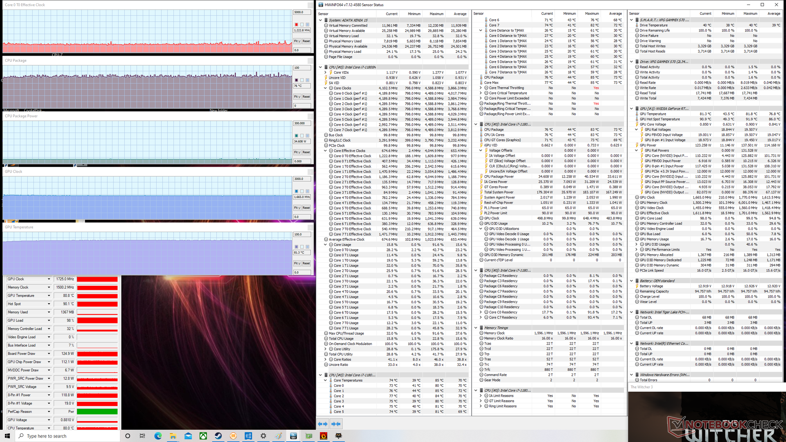Open the Settings gear on the taskbar
This screenshot has width=786, height=442.
click(x=263, y=436)
